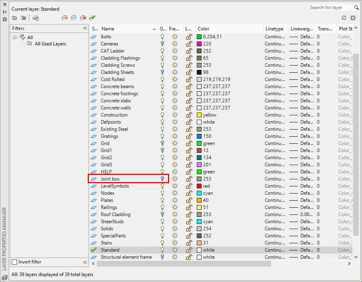Refresh the layer list
362x282 pixels.
coord(343,18)
